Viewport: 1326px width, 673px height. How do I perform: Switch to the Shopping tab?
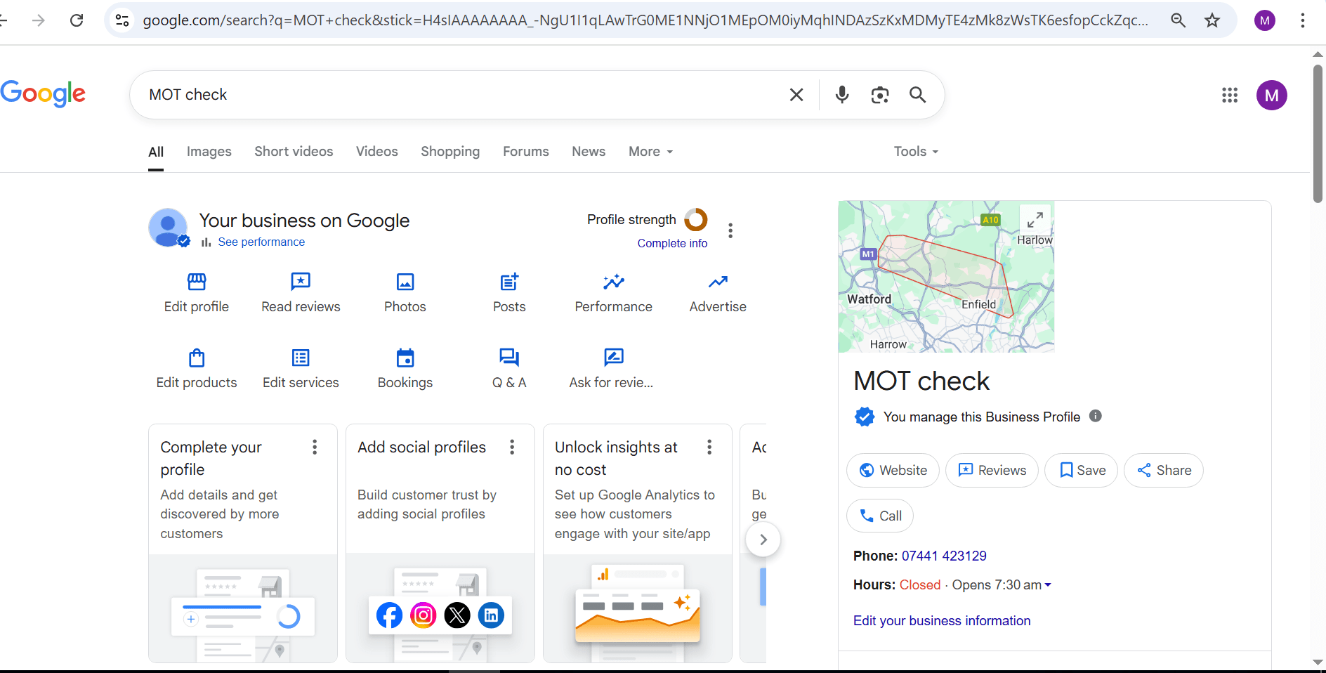coord(450,152)
